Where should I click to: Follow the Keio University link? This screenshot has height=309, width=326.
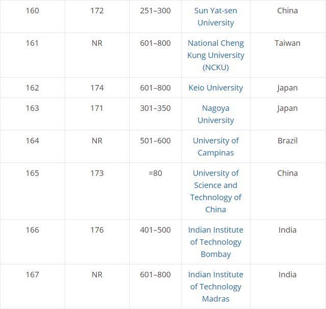(x=215, y=88)
